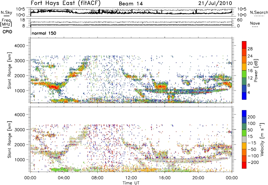Click the 'Power [dB]' colorbar label
Viewport: 268px width, 185px height.
(x=256, y=70)
